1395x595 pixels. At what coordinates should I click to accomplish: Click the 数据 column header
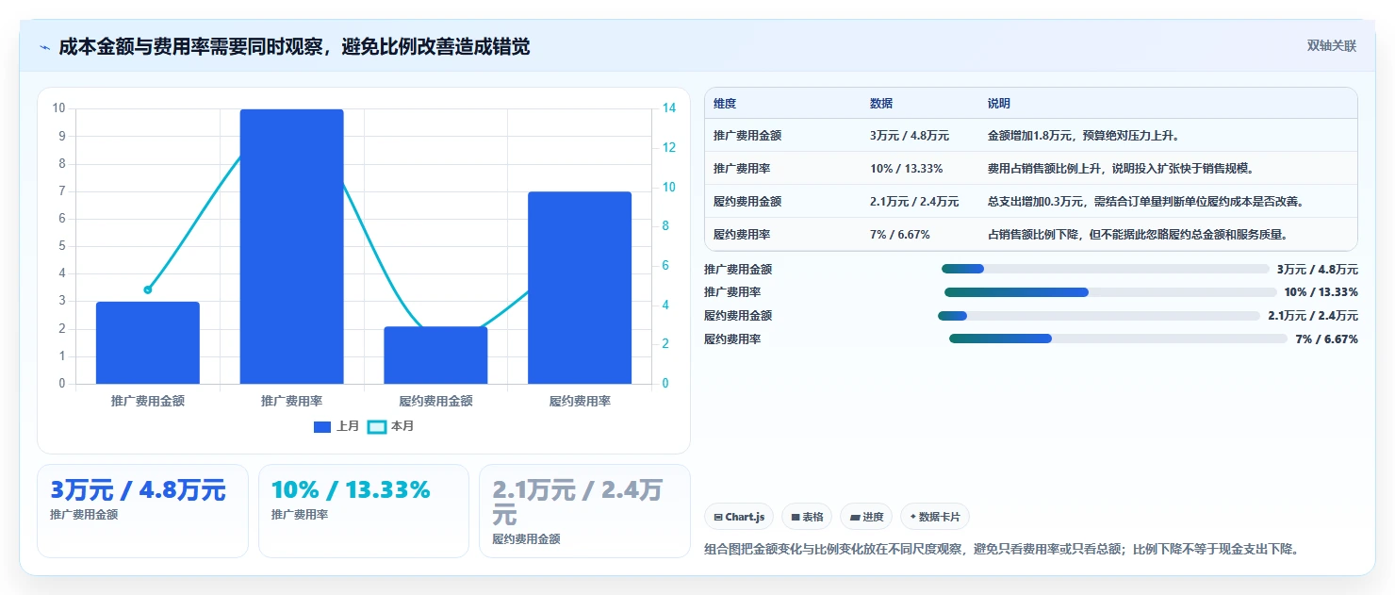click(x=881, y=104)
